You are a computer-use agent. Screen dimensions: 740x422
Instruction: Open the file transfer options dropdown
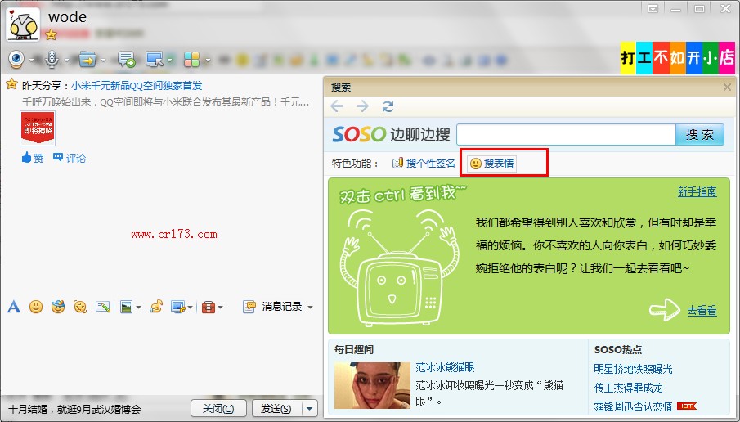click(103, 60)
